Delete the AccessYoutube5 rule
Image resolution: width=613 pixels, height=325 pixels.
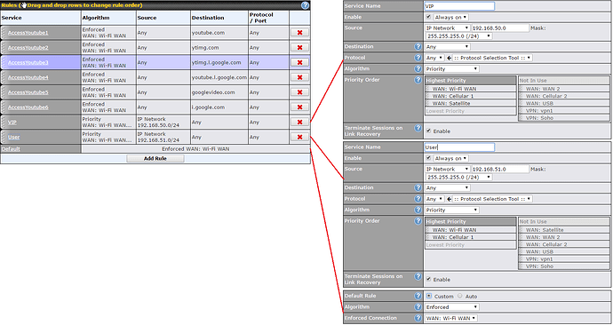299,92
